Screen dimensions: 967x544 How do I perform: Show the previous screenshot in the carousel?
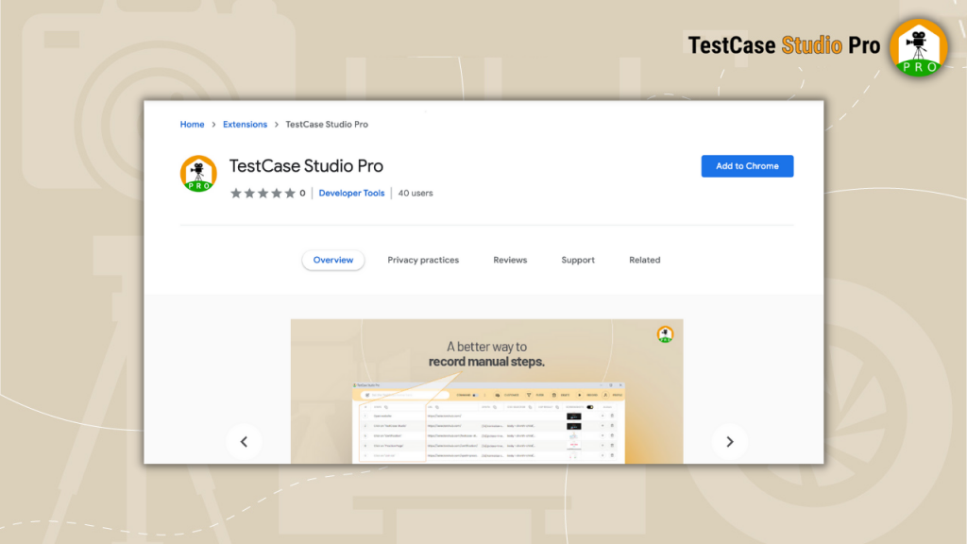pyautogui.click(x=244, y=442)
